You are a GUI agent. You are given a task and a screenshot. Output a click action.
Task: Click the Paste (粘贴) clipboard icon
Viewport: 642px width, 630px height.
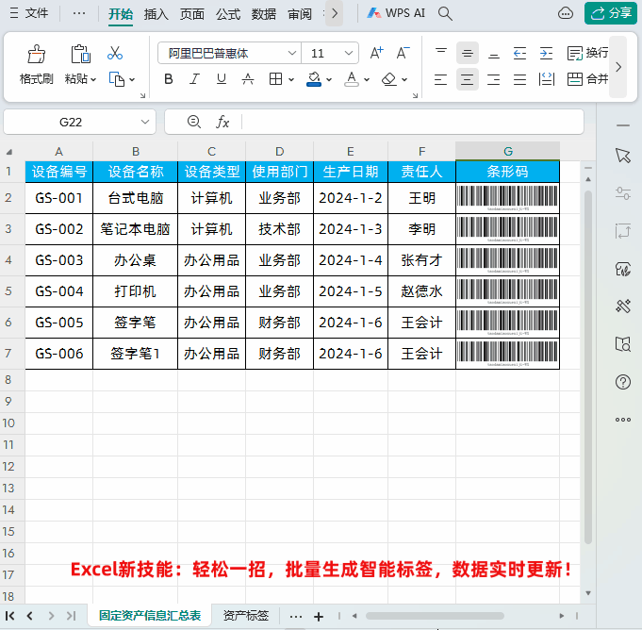80,54
